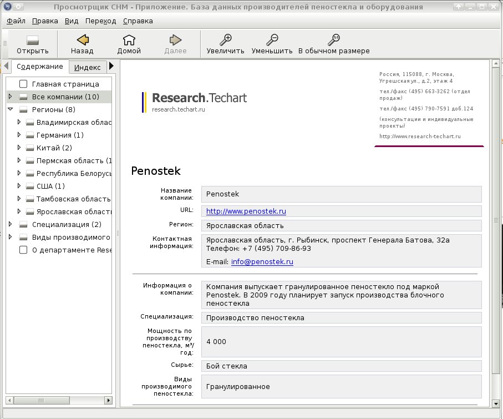
Task: Click the Penostek page heading
Action: [x=156, y=171]
